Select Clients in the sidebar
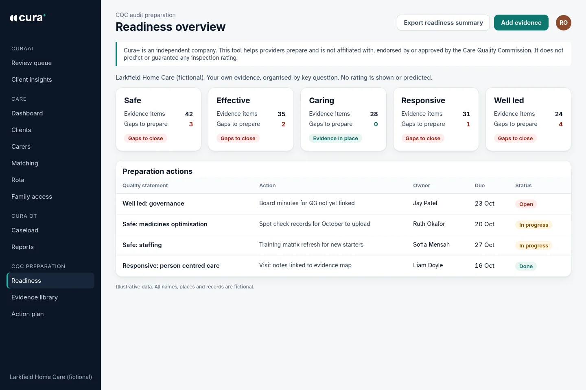Viewport: 586px width, 390px height. (x=50, y=130)
